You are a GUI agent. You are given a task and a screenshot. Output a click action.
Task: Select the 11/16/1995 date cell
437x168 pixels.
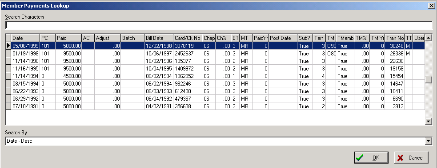tap(25, 68)
